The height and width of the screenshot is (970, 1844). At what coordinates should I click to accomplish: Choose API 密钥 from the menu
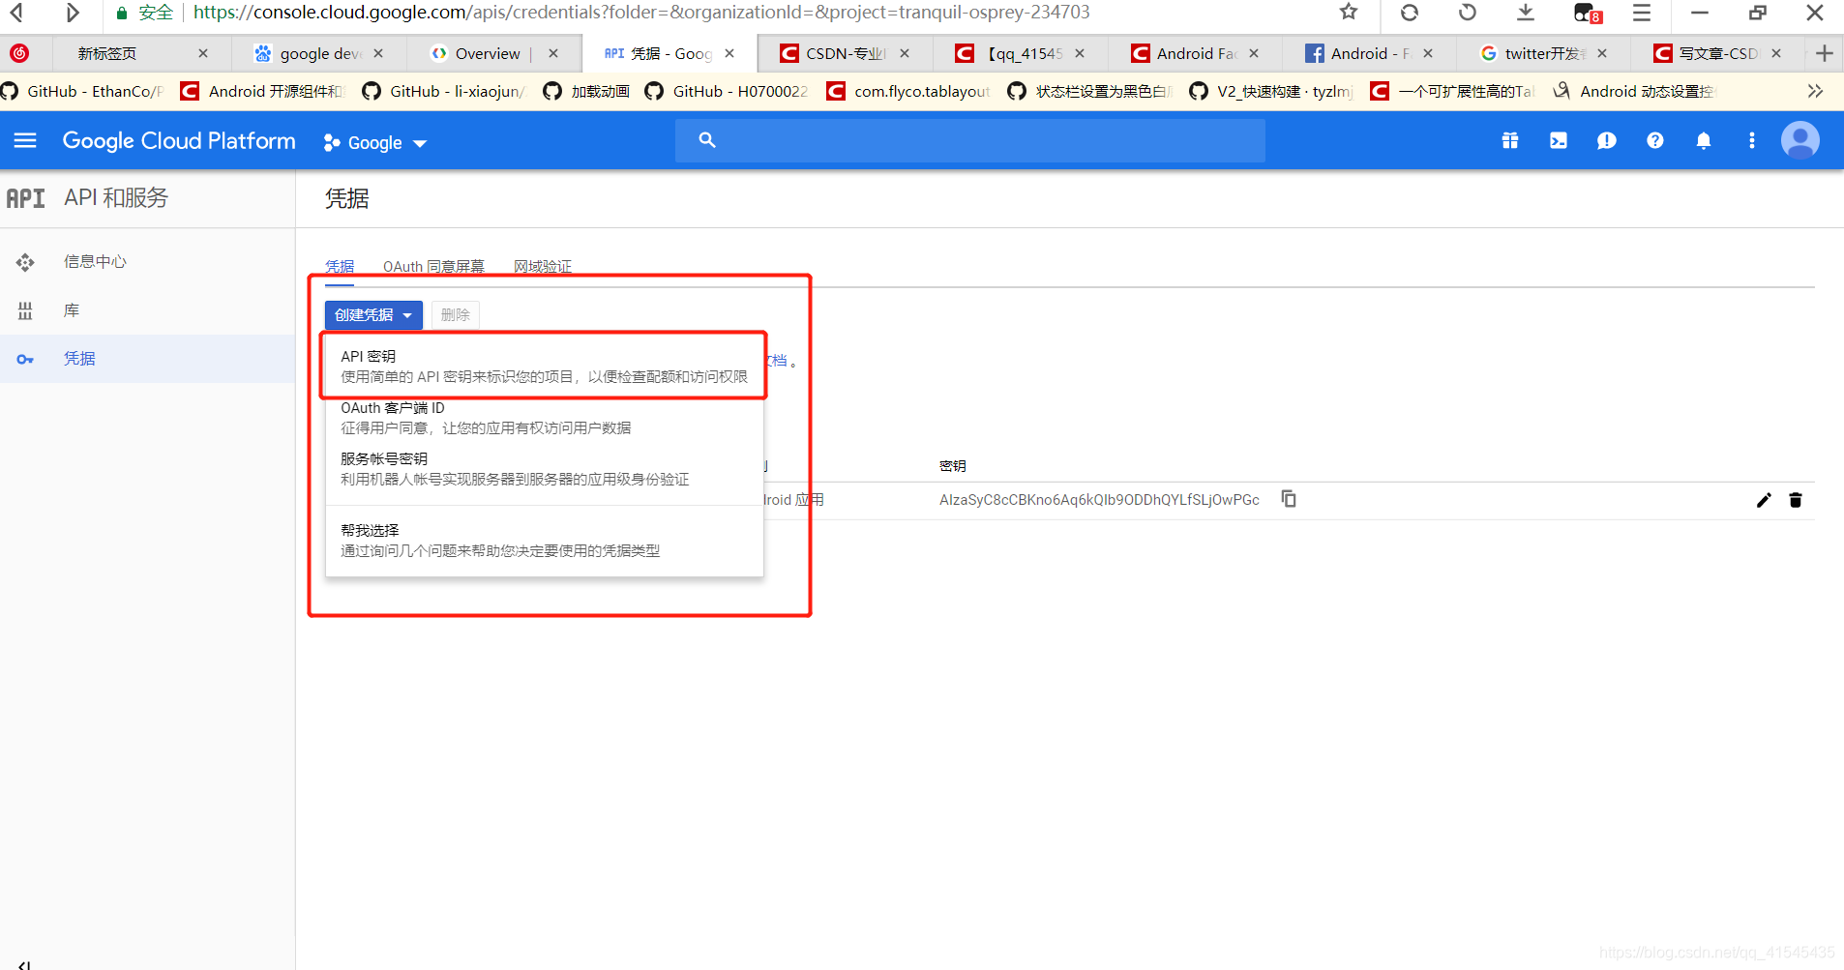pyautogui.click(x=544, y=367)
